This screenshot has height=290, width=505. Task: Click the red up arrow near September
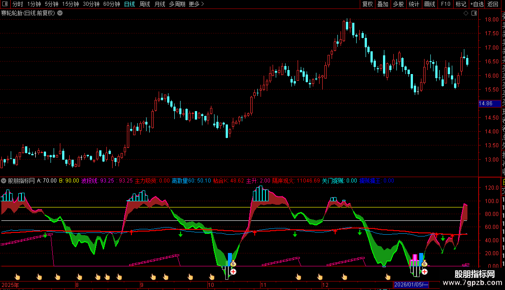tap(131, 232)
